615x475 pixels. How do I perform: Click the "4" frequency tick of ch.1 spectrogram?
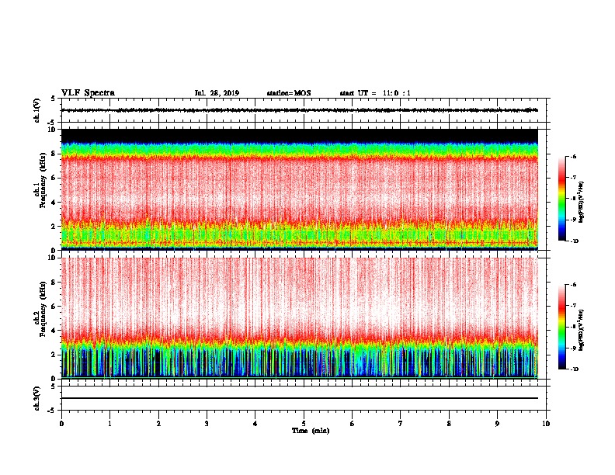click(54, 203)
